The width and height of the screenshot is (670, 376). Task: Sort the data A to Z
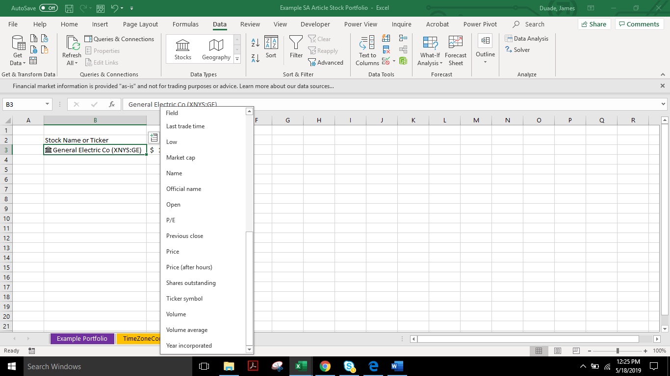[255, 43]
